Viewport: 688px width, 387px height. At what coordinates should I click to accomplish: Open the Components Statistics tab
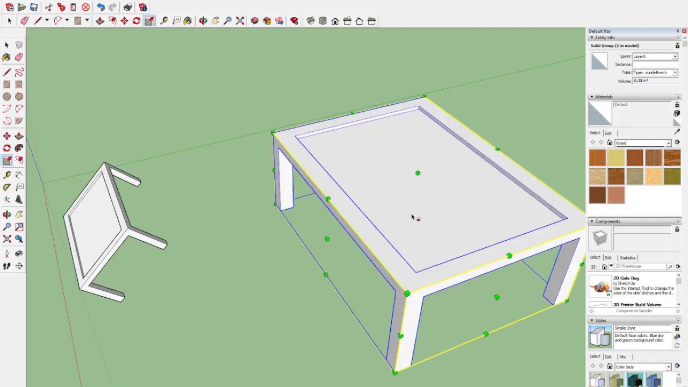click(627, 257)
